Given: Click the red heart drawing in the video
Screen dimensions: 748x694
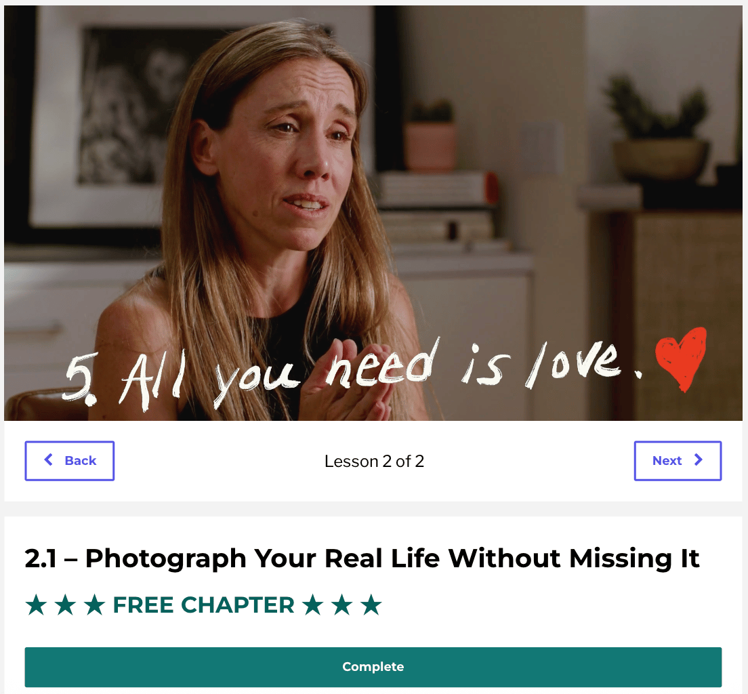Looking at the screenshot, I should tap(681, 358).
